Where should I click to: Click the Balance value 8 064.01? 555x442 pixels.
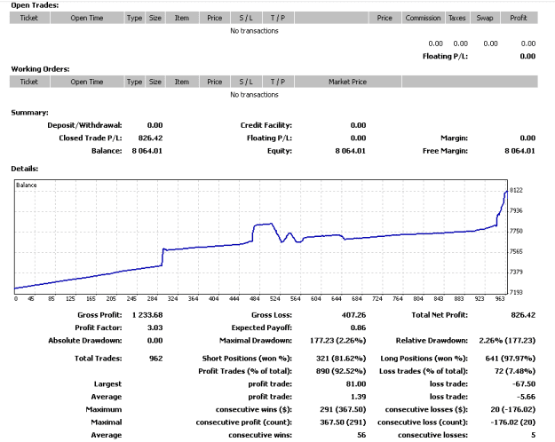(147, 151)
